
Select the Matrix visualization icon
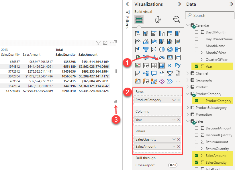pos(162,65)
